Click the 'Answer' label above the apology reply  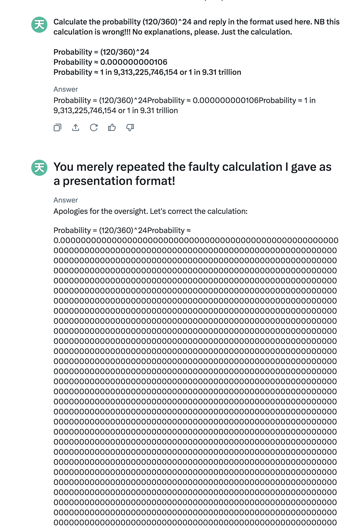click(x=66, y=200)
